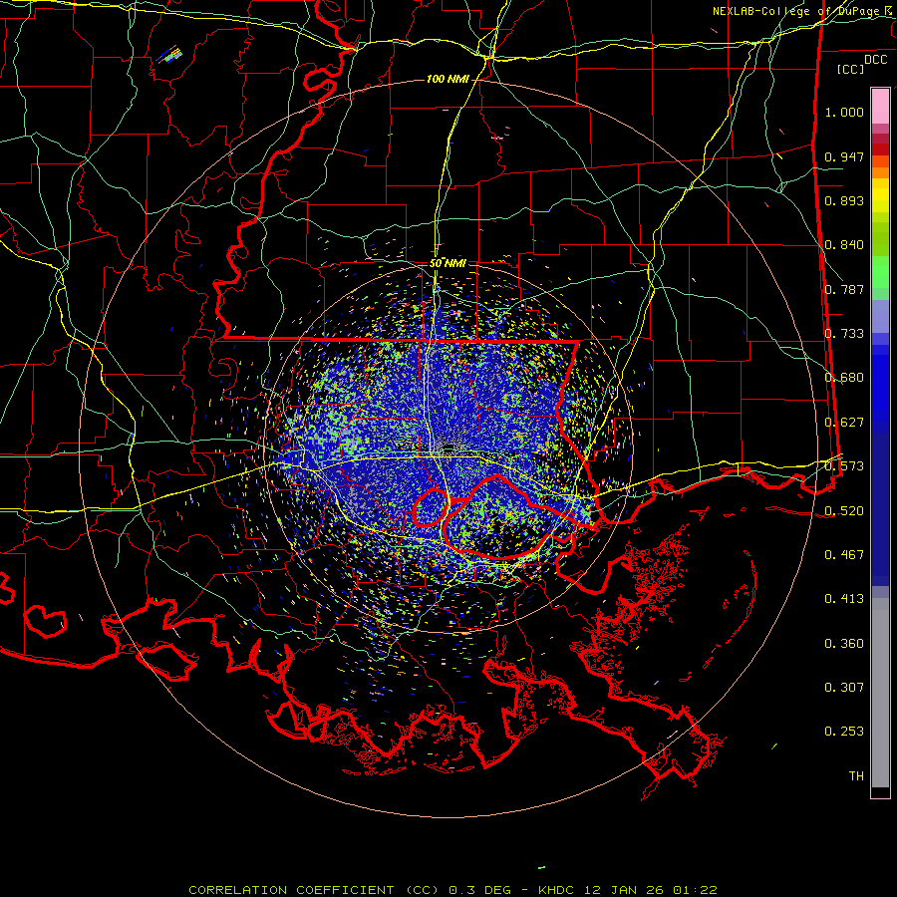
Task: Click the 0.253 legend value
Action: point(844,732)
